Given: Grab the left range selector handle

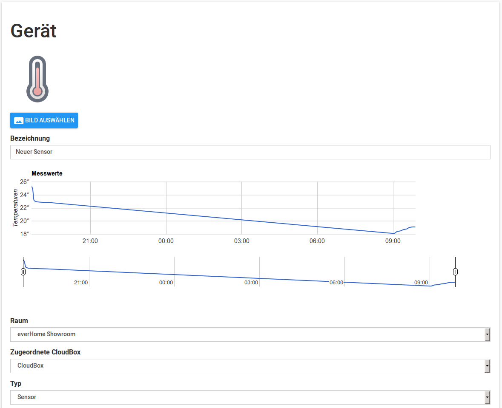Looking at the screenshot, I should 23,272.
